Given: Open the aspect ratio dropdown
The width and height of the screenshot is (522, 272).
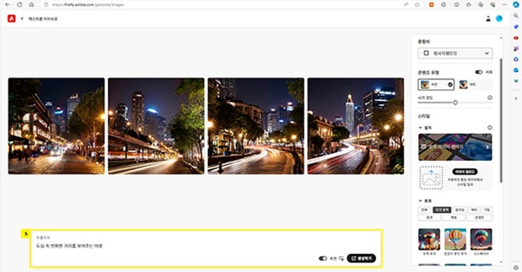Looking at the screenshot, I should click(x=455, y=53).
